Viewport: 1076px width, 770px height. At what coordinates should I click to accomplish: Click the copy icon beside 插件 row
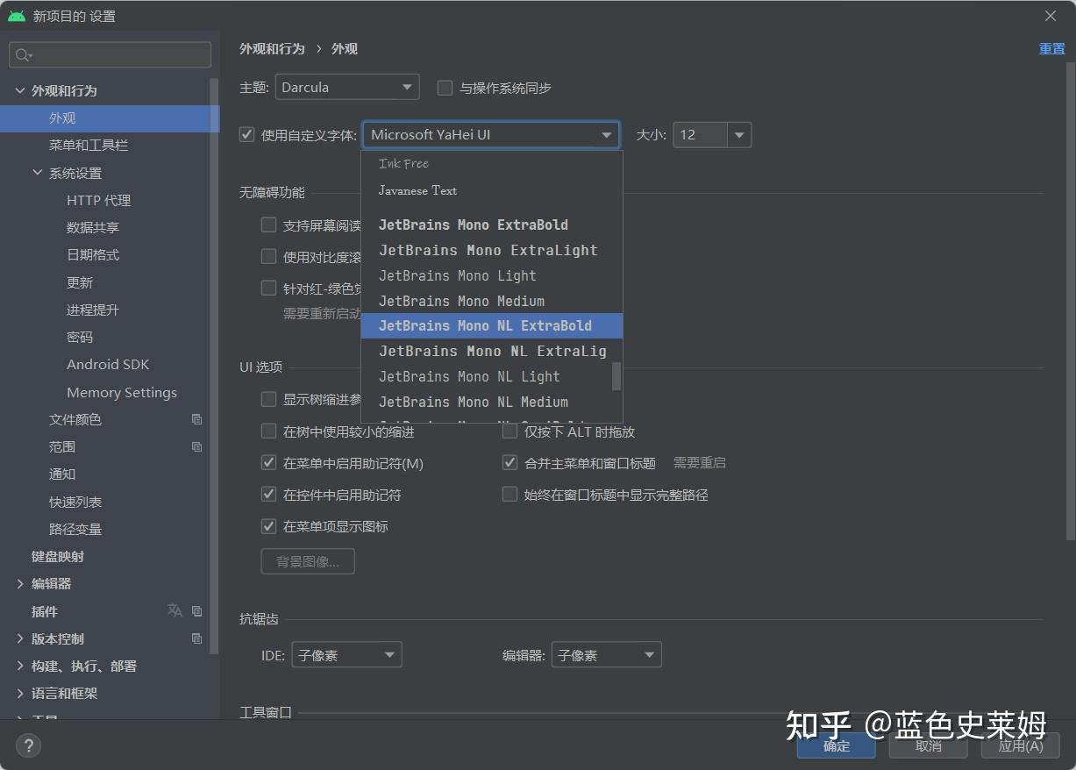[x=196, y=611]
